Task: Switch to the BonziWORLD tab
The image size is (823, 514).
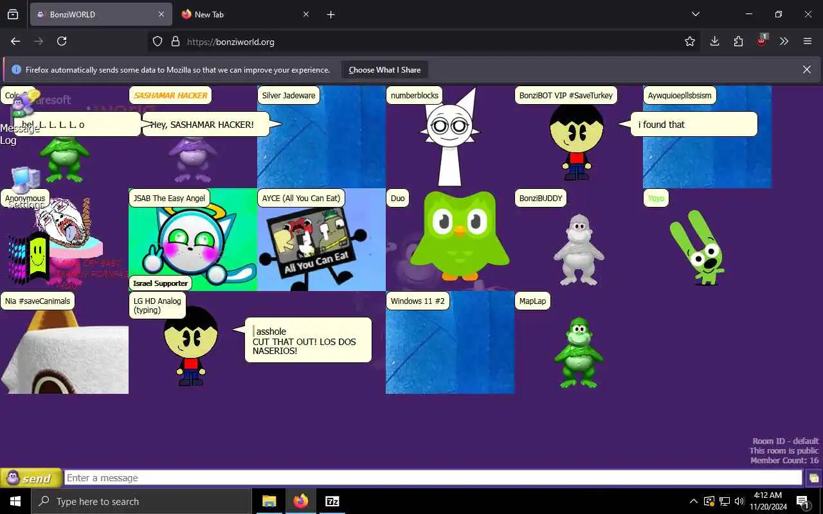Action: pos(101,14)
